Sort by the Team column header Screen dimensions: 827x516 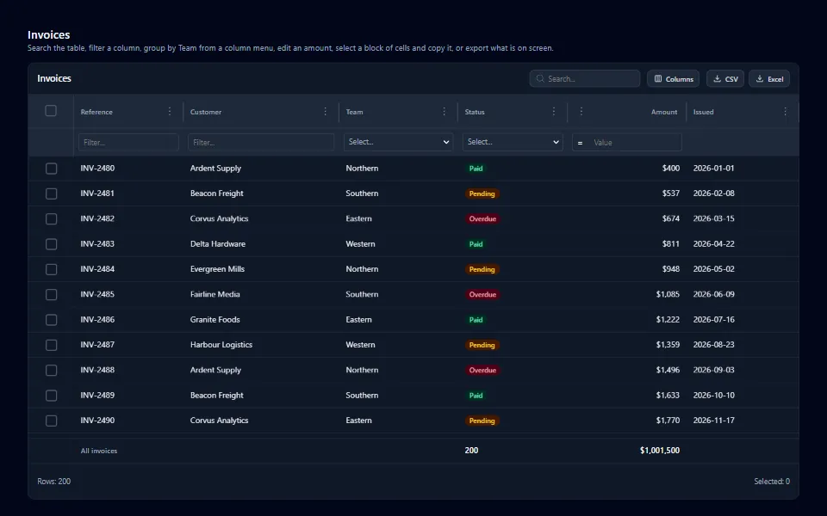(354, 112)
